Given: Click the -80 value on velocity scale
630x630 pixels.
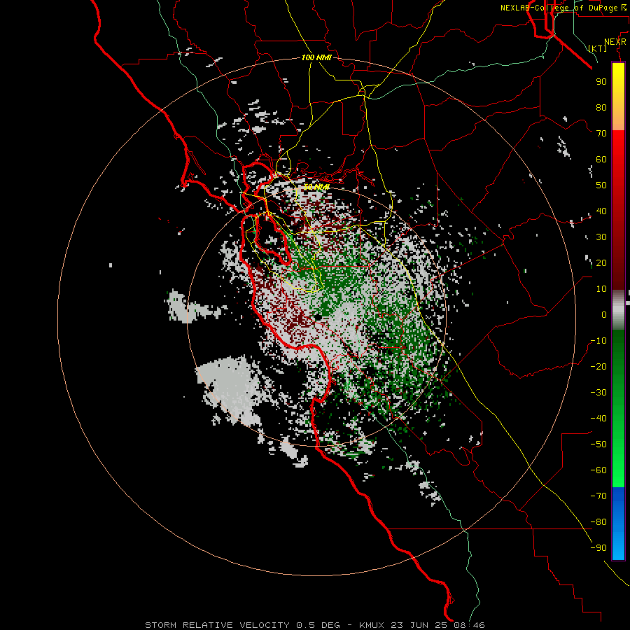Looking at the screenshot, I should 598,522.
